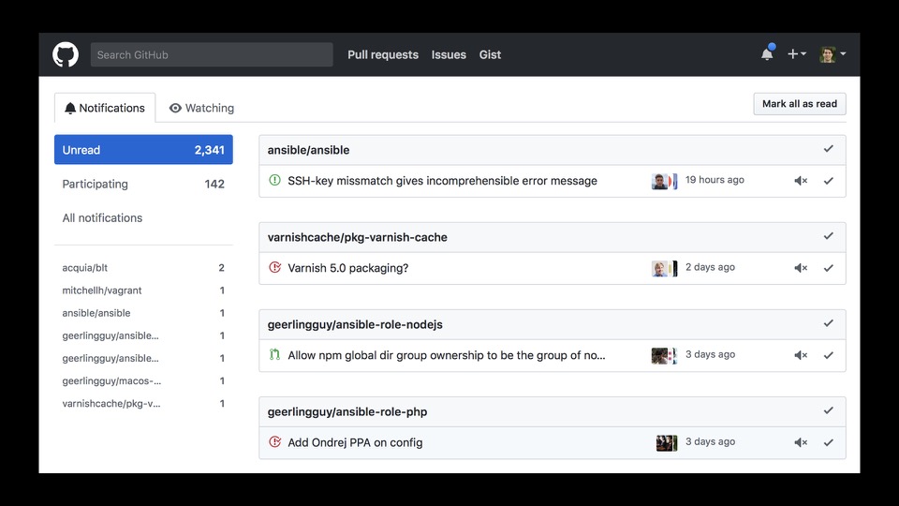The height and width of the screenshot is (506, 899).
Task: Click the 142 participating count
Action: pos(214,185)
